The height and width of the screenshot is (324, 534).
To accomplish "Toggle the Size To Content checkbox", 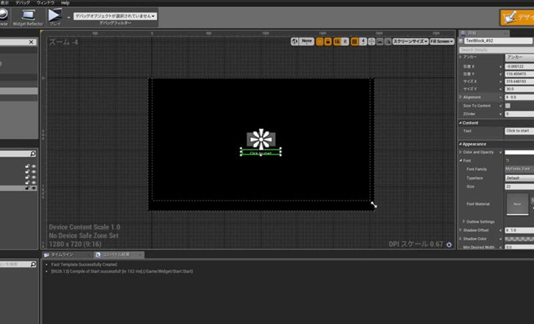I will (x=508, y=106).
